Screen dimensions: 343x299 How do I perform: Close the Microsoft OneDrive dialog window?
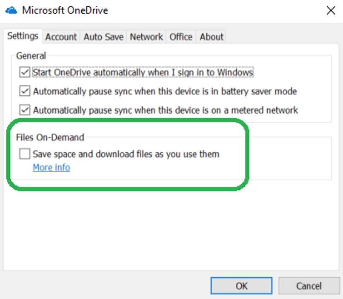(331, 11)
